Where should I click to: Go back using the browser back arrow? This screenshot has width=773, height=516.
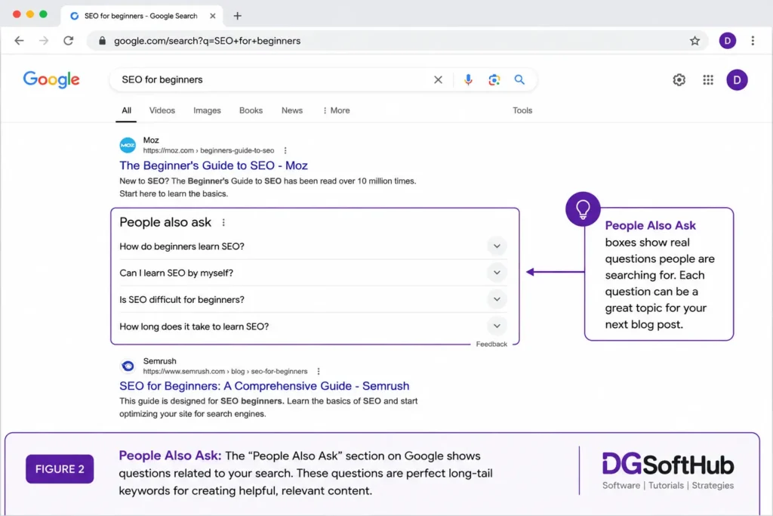click(19, 41)
